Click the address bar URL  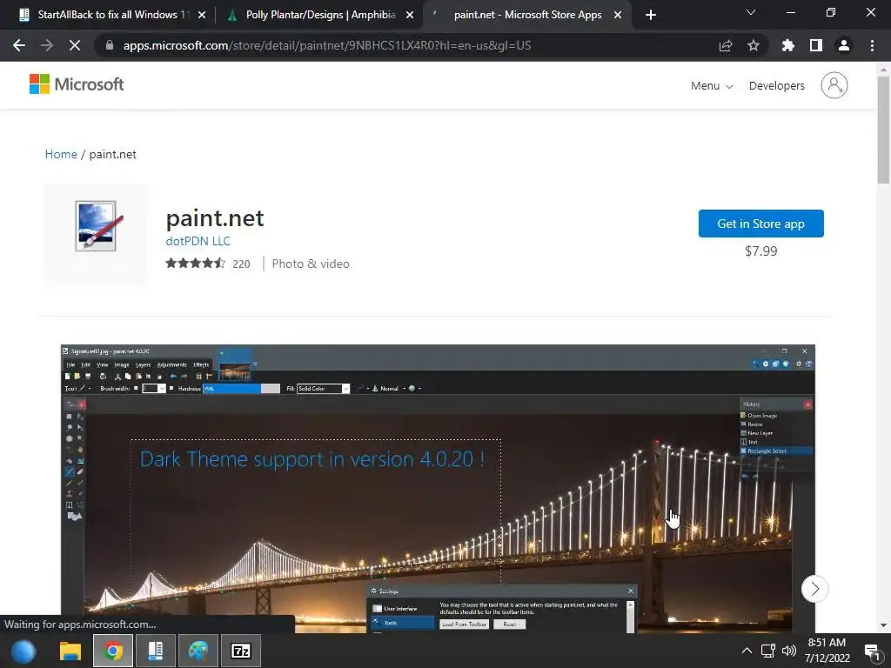click(x=327, y=45)
